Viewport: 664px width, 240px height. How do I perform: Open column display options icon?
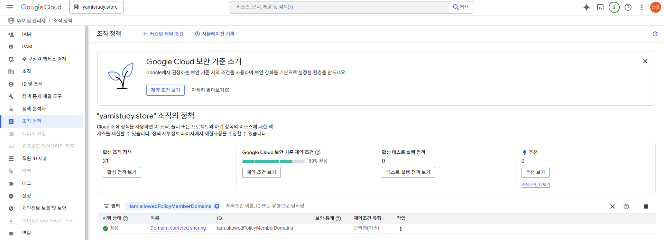coord(646,207)
